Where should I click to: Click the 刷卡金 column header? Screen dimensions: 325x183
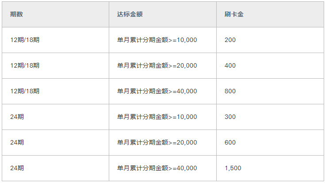[270, 14]
